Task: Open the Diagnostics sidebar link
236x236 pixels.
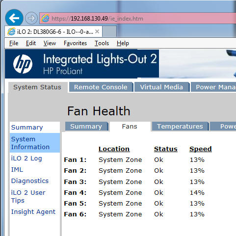Action: pyautogui.click(x=30, y=181)
